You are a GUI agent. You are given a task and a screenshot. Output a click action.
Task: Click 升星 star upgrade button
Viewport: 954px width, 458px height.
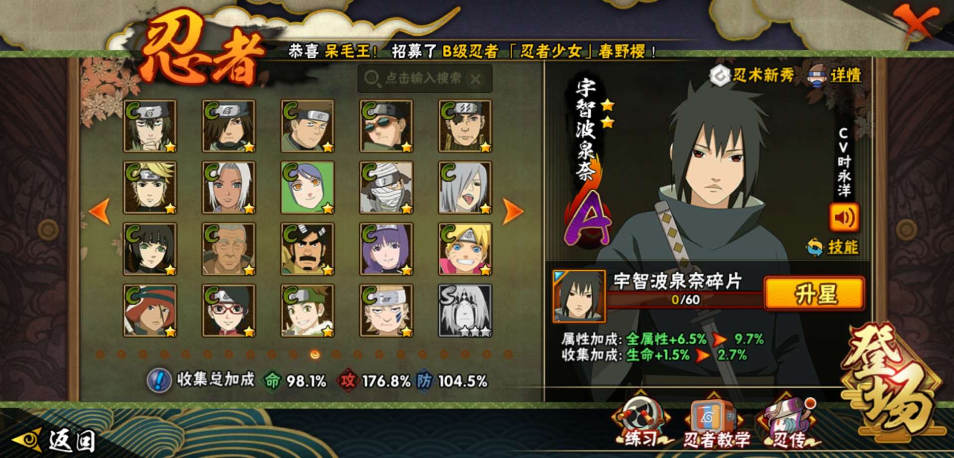(814, 294)
